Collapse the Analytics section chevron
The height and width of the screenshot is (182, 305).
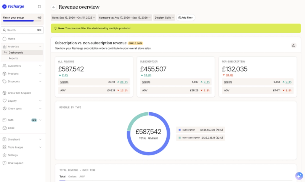[x=40, y=46]
